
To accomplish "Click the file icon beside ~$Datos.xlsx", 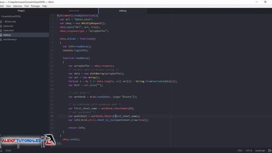I will (1, 22).
